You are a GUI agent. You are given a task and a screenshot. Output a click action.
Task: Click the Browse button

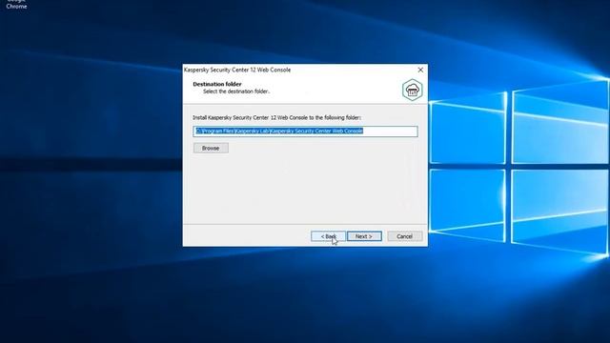(211, 149)
